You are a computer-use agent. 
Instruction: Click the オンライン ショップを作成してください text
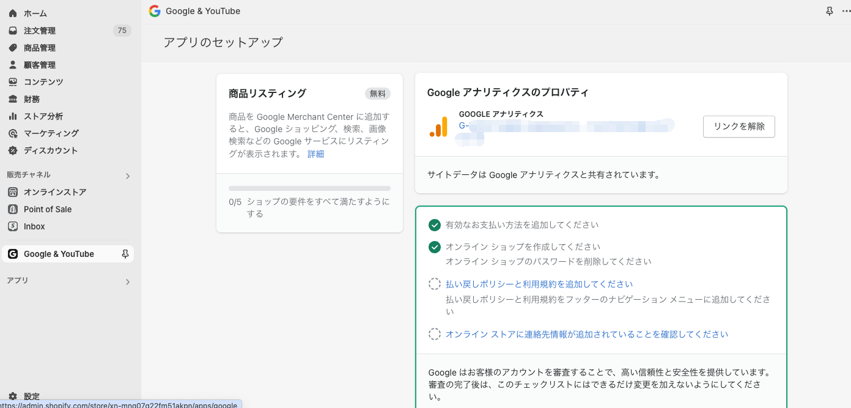523,247
